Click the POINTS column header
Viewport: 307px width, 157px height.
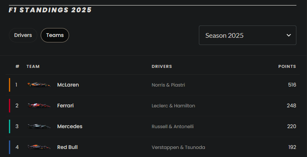tap(287, 67)
